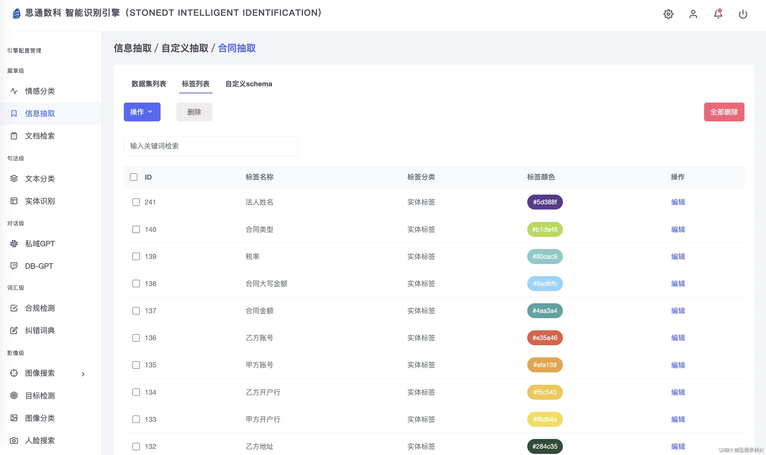This screenshot has width=766, height=455.
Task: Click 编辑 link for 合同类型 row
Action: tap(678, 229)
